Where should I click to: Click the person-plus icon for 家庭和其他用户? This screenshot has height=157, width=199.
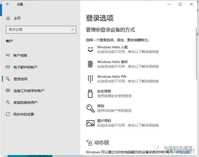click(8, 102)
